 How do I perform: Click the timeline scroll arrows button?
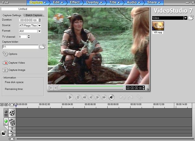coord(12,139)
